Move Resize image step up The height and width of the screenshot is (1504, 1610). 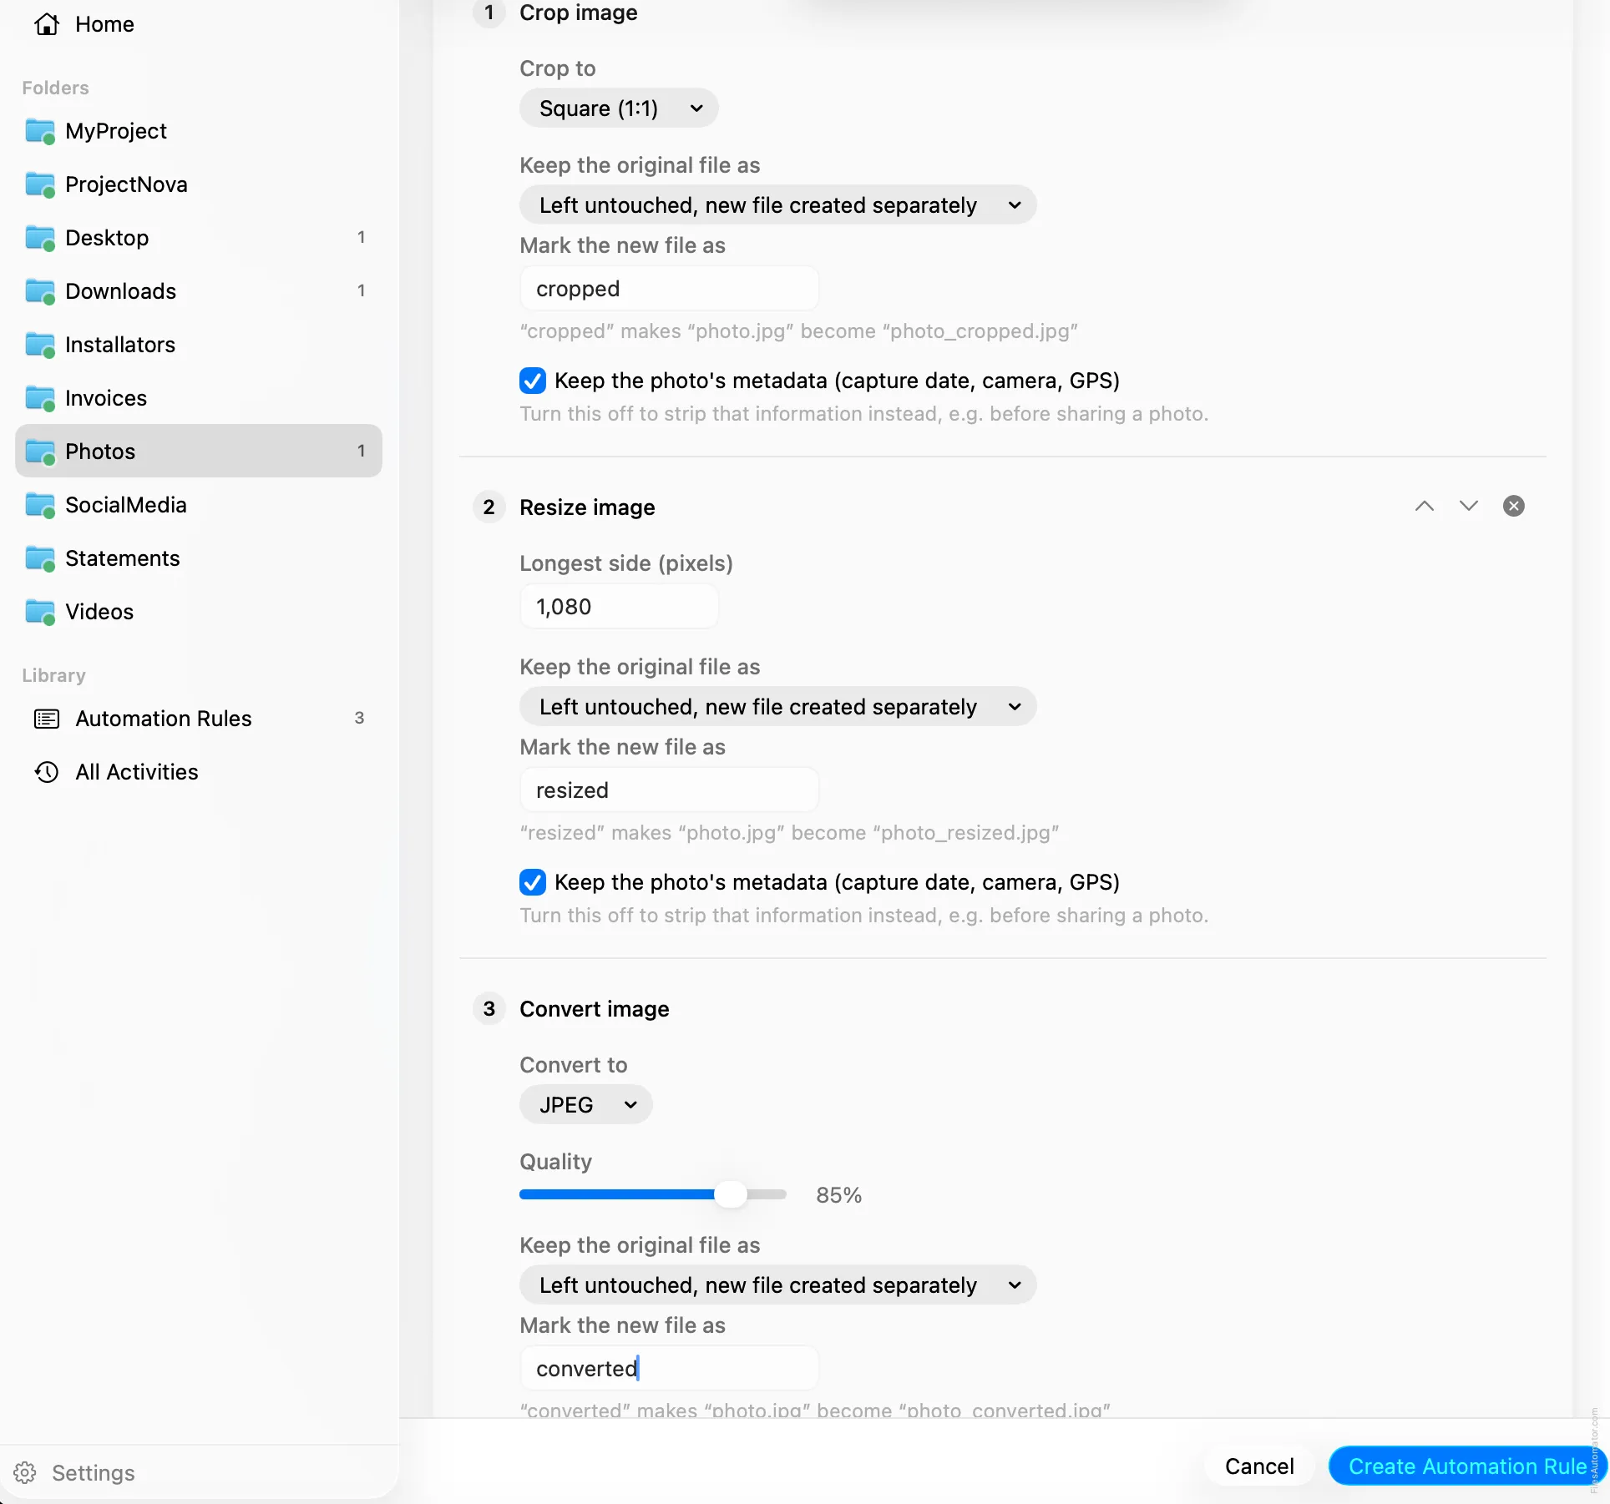(x=1425, y=506)
